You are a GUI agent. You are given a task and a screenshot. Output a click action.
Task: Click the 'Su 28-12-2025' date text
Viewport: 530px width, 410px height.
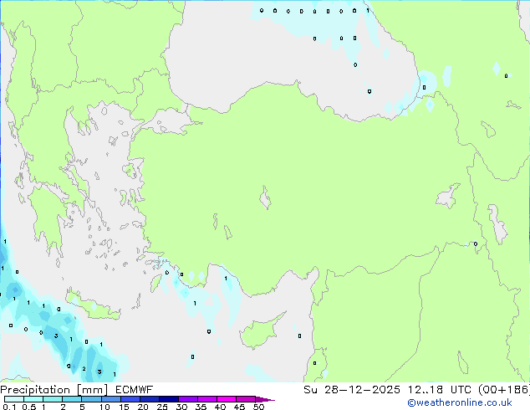352,390
